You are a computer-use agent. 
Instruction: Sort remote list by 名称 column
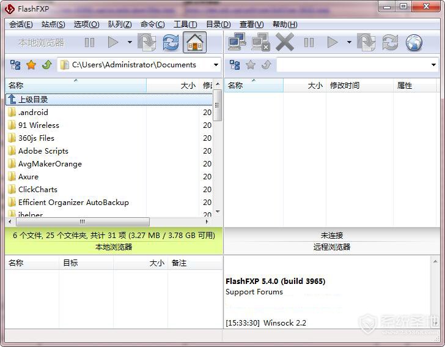click(x=254, y=85)
